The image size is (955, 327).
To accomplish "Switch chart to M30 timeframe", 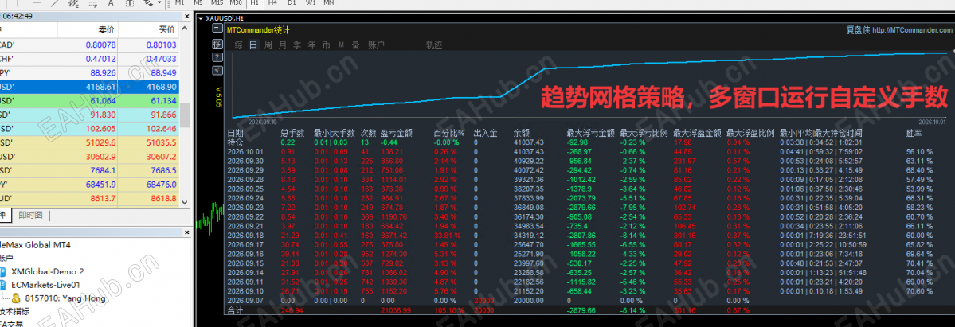I will click(236, 3).
